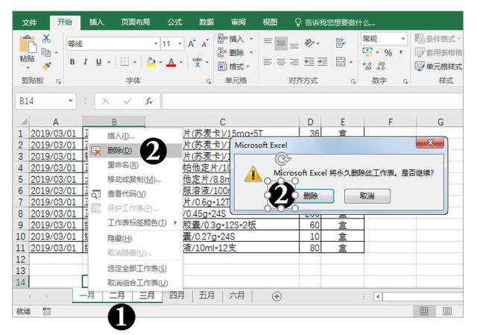
Task: Apply the red font color
Action: click(x=171, y=62)
